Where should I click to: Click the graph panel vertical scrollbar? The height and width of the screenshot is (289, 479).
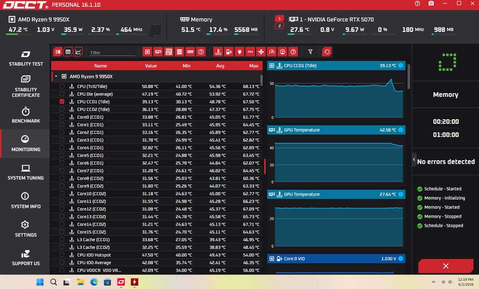click(x=409, y=76)
